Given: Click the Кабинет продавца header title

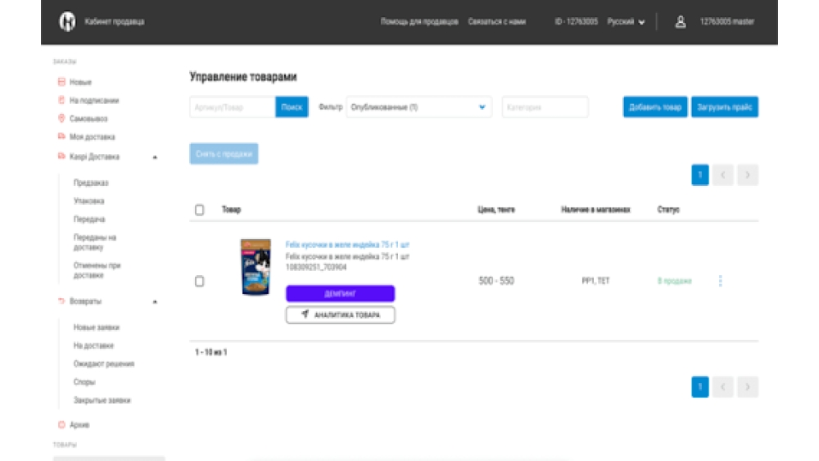Looking at the screenshot, I should coord(115,21).
